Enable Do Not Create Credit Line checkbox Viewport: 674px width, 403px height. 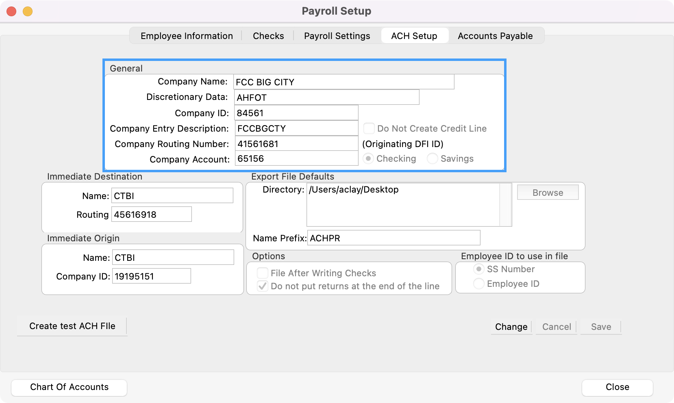(x=369, y=128)
